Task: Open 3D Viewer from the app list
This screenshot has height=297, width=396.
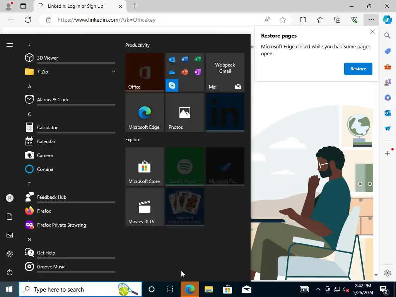Action: (70, 58)
